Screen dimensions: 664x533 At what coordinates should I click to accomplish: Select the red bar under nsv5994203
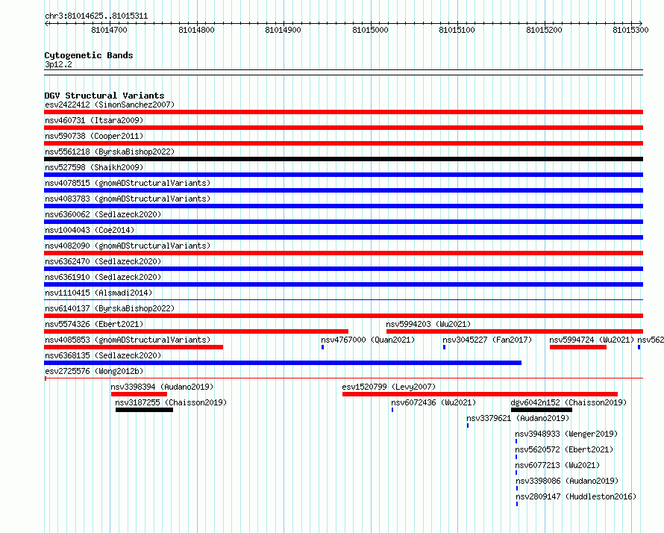point(515,331)
